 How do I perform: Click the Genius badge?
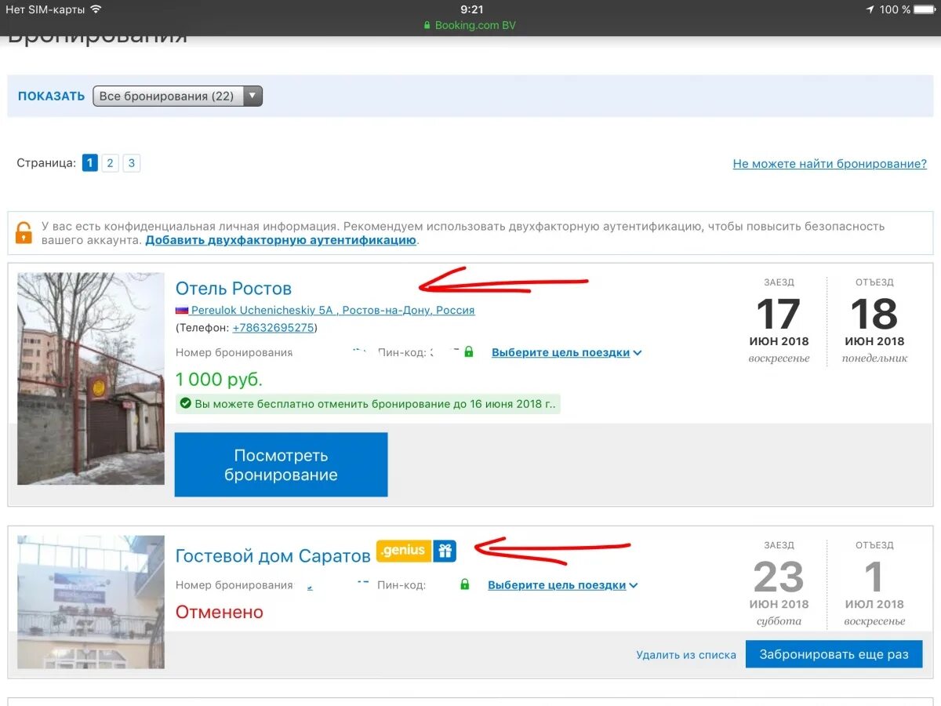[404, 551]
